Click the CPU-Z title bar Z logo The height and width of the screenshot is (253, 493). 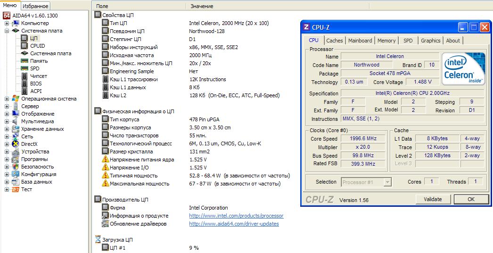tap(306, 27)
